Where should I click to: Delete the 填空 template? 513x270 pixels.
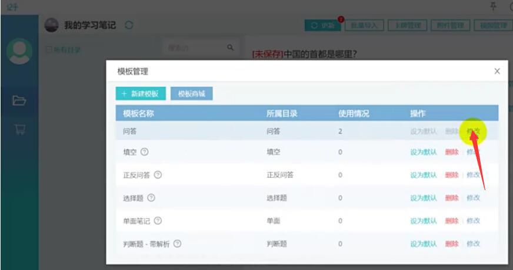(x=452, y=152)
